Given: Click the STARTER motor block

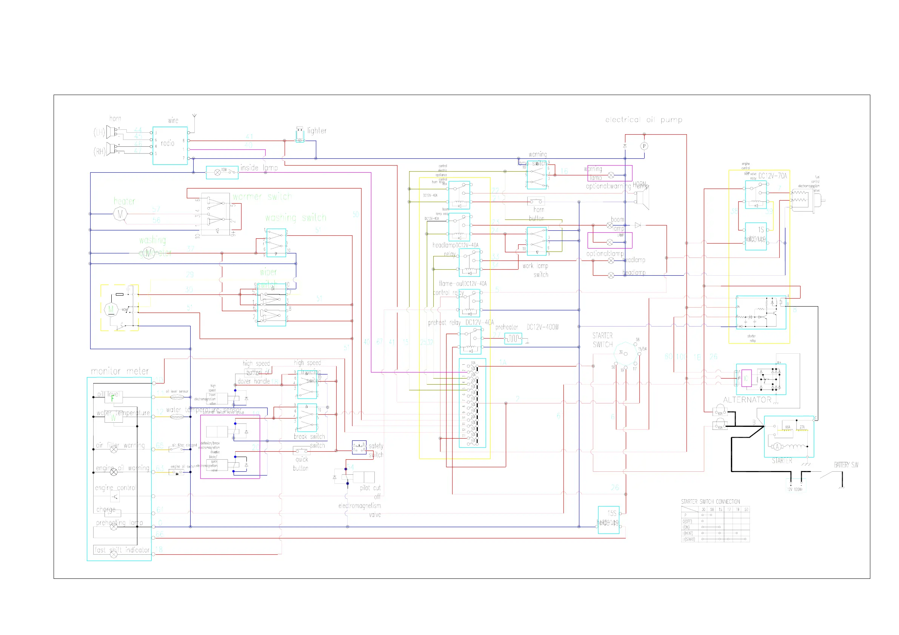Looking at the screenshot, I should pyautogui.click(x=788, y=436).
